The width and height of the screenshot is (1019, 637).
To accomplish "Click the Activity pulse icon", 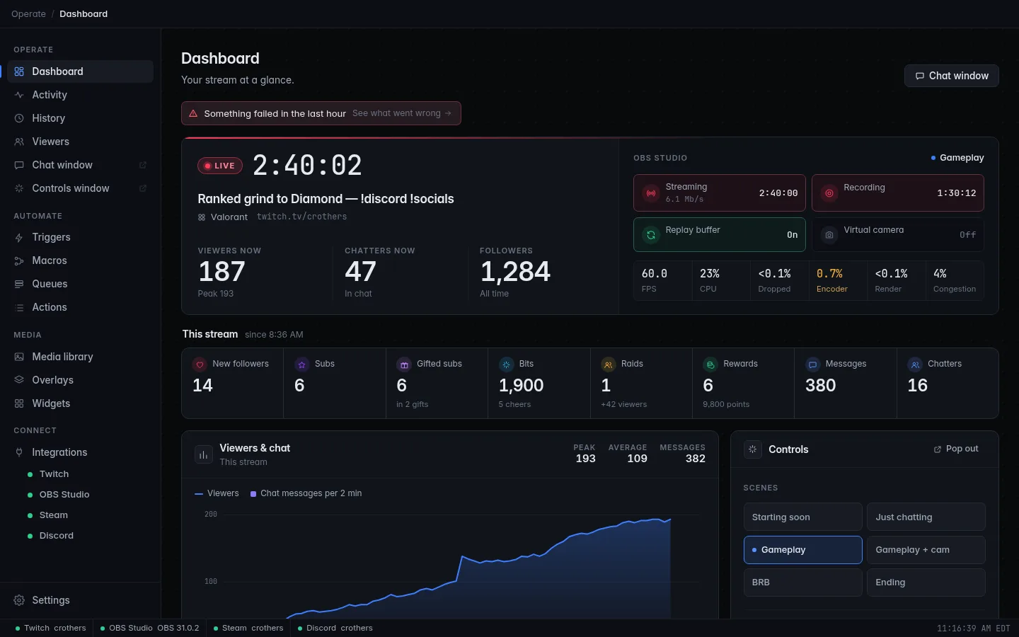I will (19, 95).
